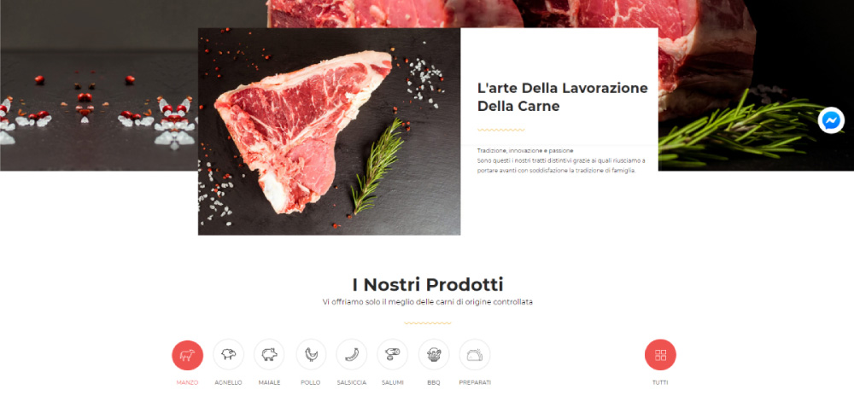854x419 pixels.
Task: Click the T-bone steak photo
Action: 329,131
